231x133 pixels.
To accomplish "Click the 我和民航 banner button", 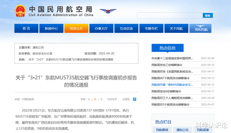I will coord(201,28).
